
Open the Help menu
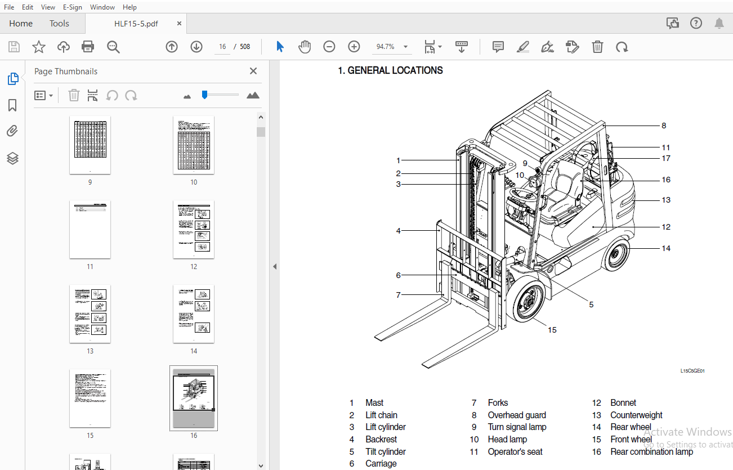129,7
